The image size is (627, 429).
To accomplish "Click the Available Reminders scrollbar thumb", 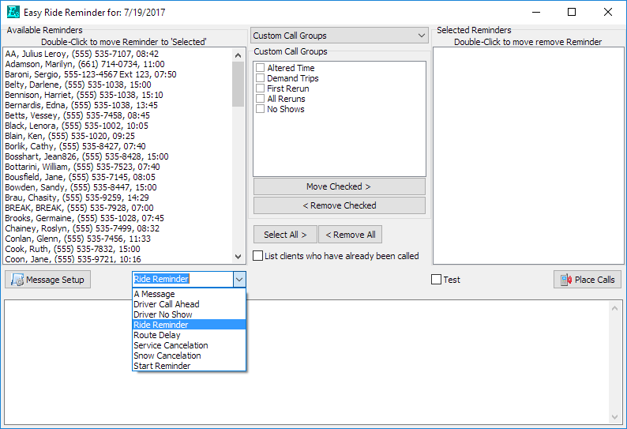I will coord(238,84).
